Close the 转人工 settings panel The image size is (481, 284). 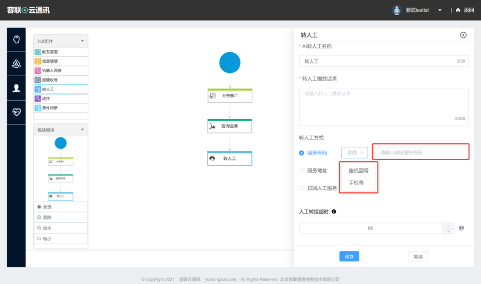coord(463,35)
